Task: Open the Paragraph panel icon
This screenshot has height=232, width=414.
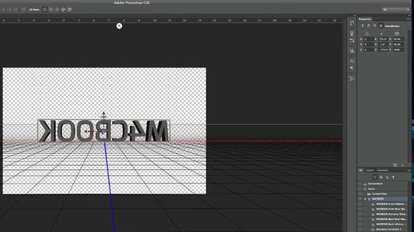Action: coord(352,68)
